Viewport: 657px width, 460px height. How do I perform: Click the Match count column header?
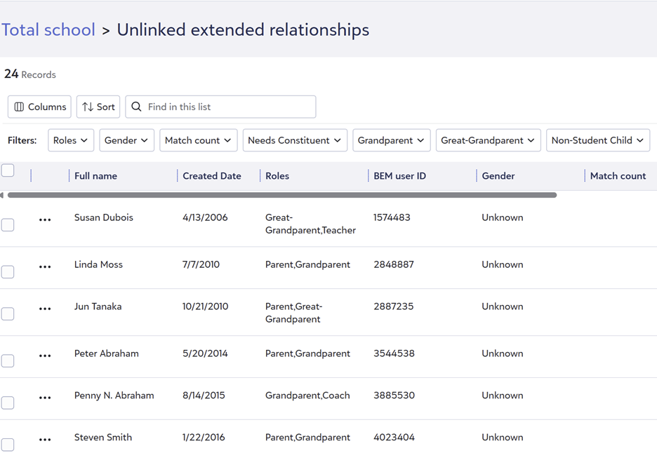click(x=618, y=176)
